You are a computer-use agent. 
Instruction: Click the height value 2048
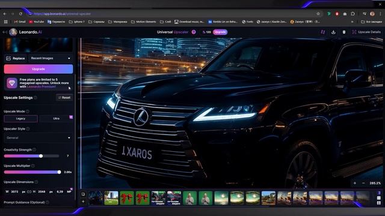(42, 192)
